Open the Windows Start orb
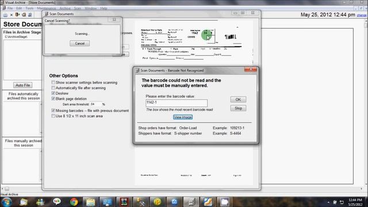The image size is (368, 207). pyautogui.click(x=6, y=202)
